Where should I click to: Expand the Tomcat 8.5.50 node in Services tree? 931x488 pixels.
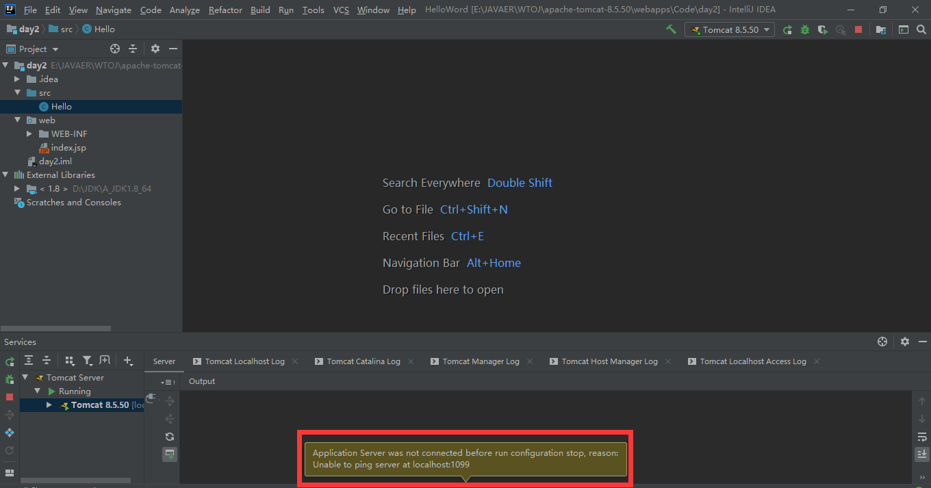click(x=49, y=405)
